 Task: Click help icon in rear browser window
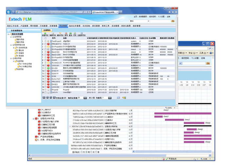tap(211, 53)
